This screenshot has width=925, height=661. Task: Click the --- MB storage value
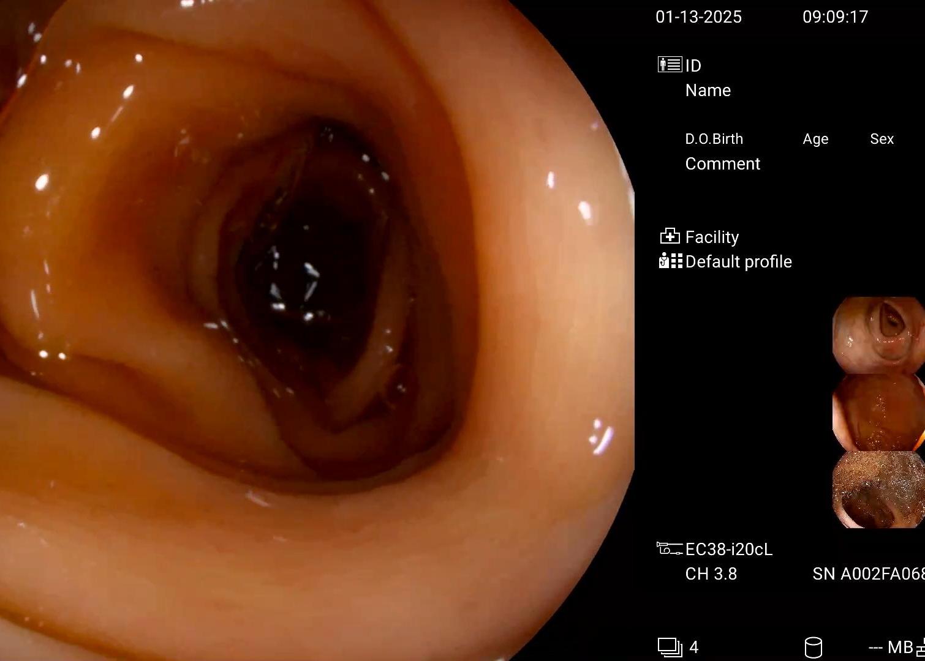[891, 648]
